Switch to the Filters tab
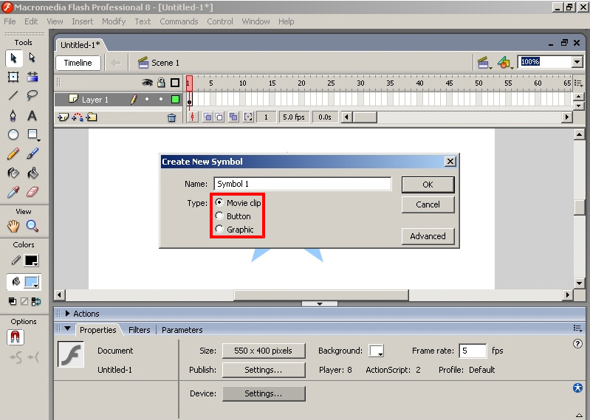 pyautogui.click(x=140, y=330)
